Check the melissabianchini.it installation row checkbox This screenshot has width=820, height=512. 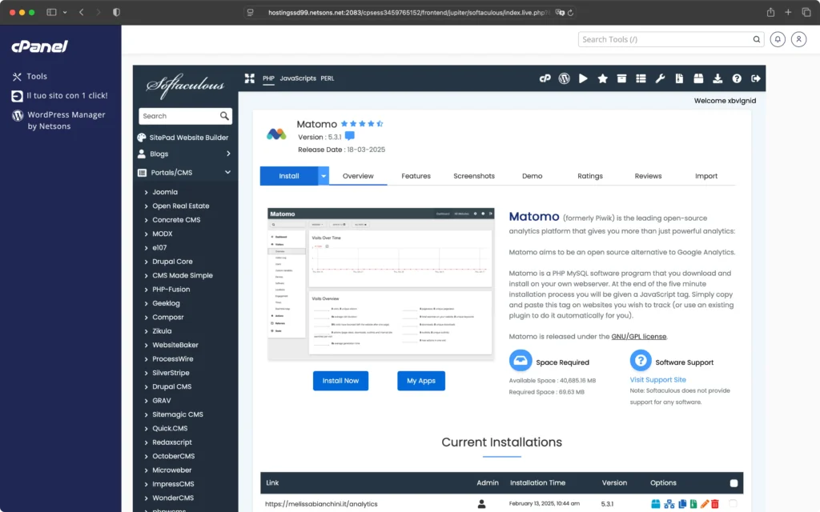tap(734, 503)
